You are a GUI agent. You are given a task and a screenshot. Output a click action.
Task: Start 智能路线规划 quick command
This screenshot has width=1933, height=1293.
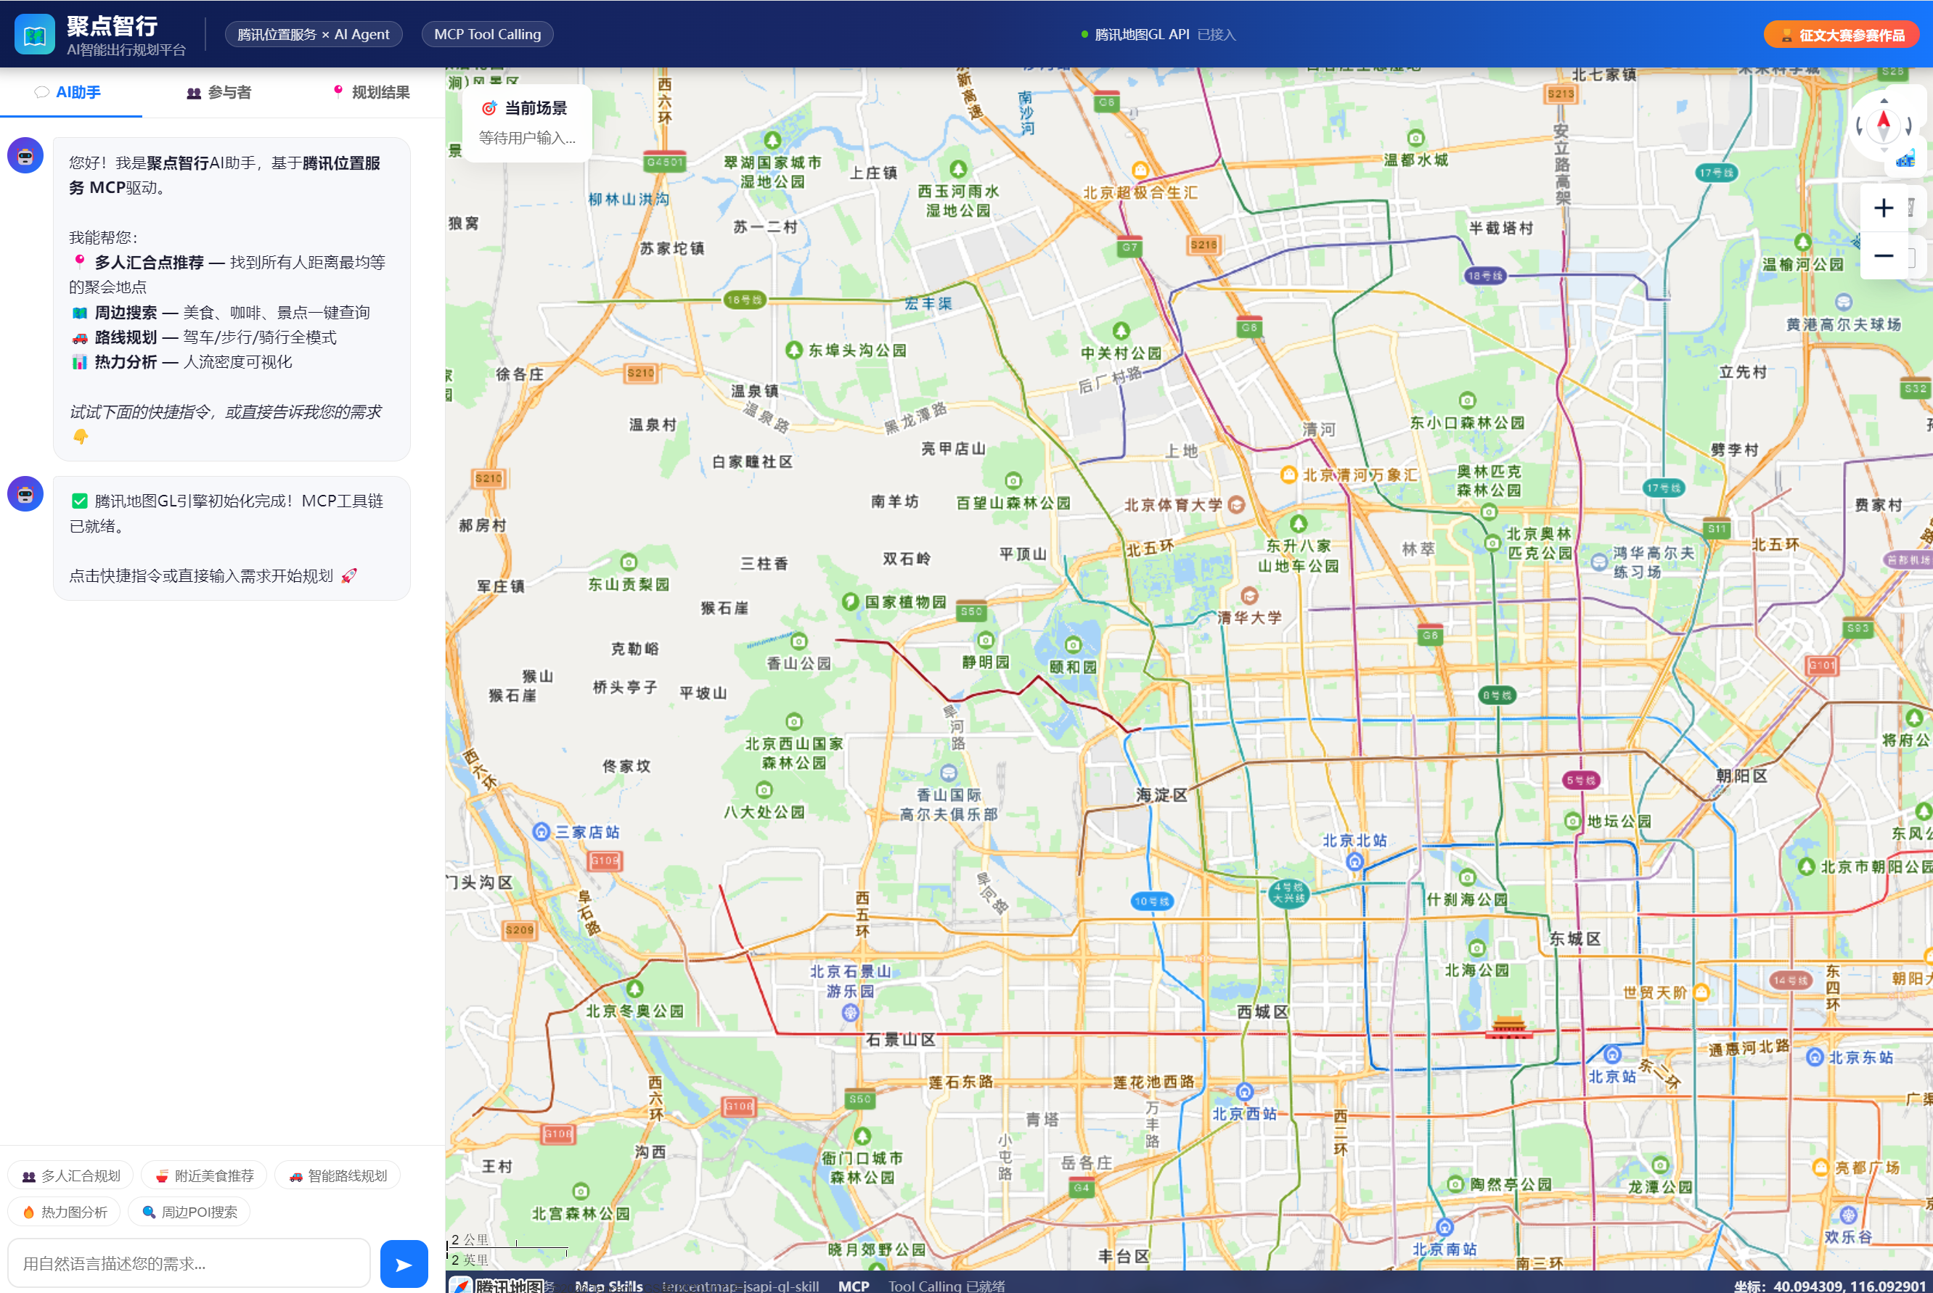338,1176
